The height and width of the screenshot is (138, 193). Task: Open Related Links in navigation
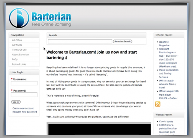(x=19, y=64)
